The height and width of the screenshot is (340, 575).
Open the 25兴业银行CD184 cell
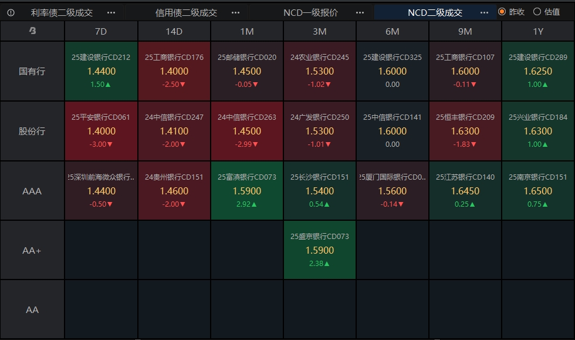pyautogui.click(x=538, y=131)
